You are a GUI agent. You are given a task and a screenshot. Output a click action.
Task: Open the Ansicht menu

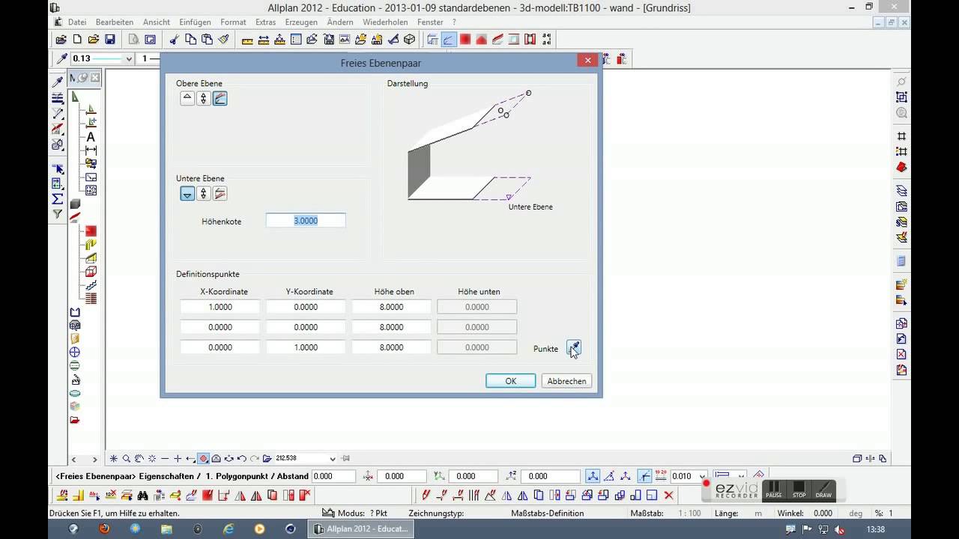pos(157,22)
